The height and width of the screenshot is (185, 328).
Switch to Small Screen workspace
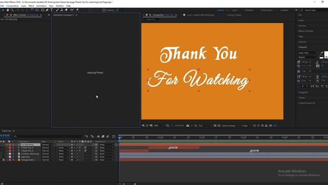click(x=266, y=10)
